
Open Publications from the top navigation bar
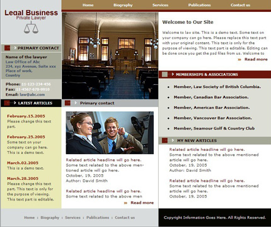[199, 5]
